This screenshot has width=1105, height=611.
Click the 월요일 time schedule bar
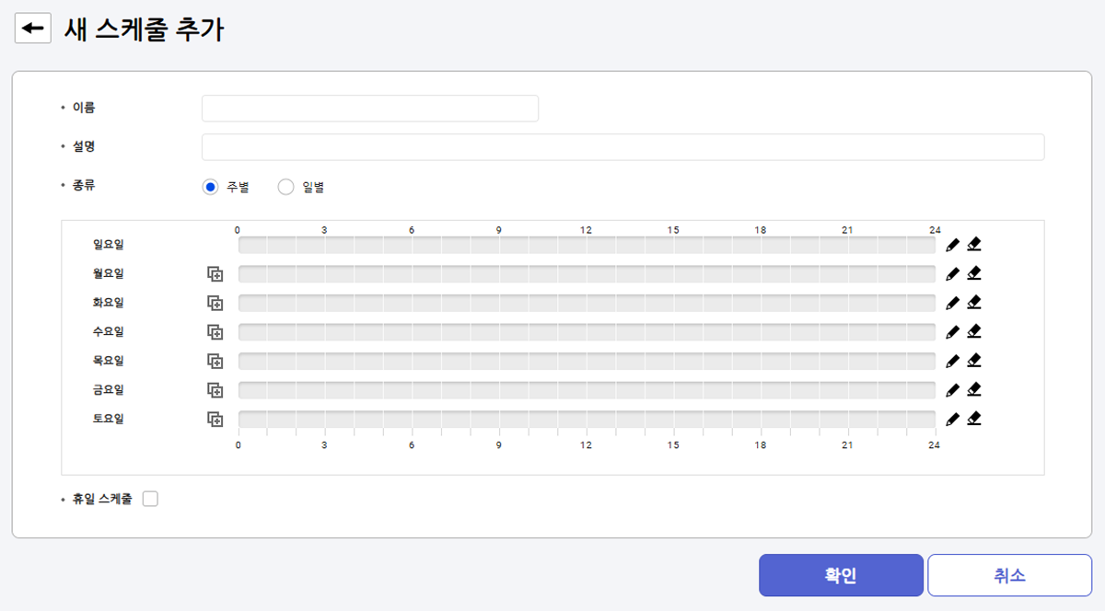pos(587,274)
